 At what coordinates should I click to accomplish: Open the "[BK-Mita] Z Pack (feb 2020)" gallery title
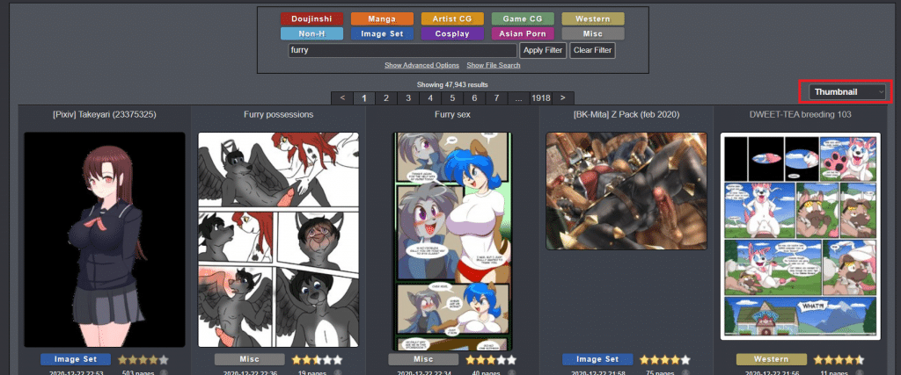coord(626,115)
